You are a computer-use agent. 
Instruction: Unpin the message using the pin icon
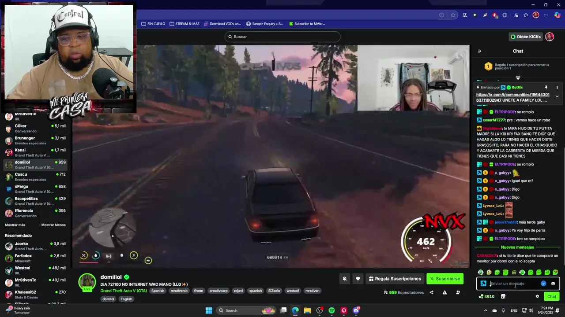click(x=546, y=88)
